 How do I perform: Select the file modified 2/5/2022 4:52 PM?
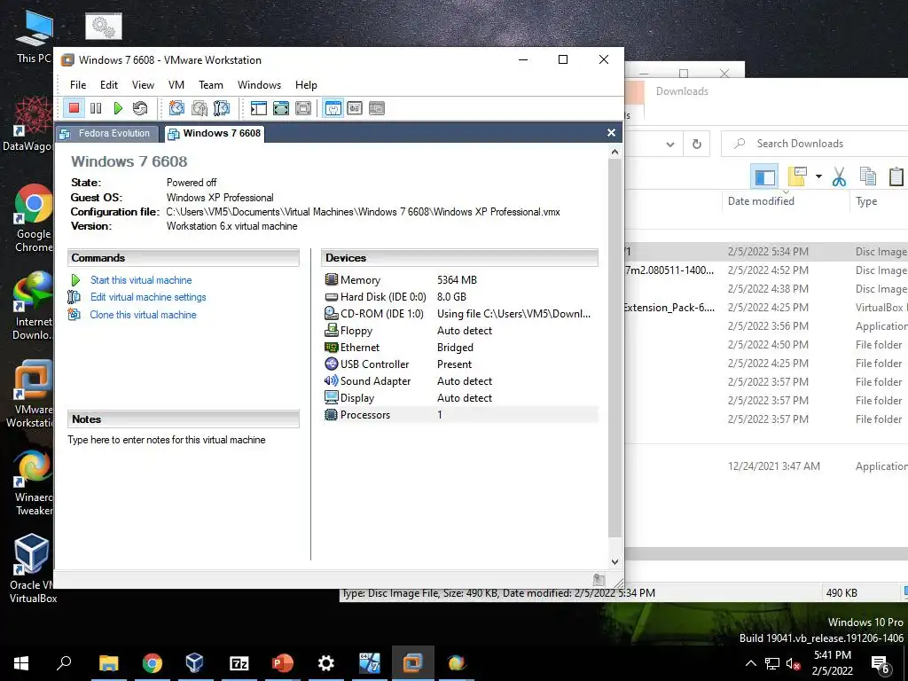point(766,270)
